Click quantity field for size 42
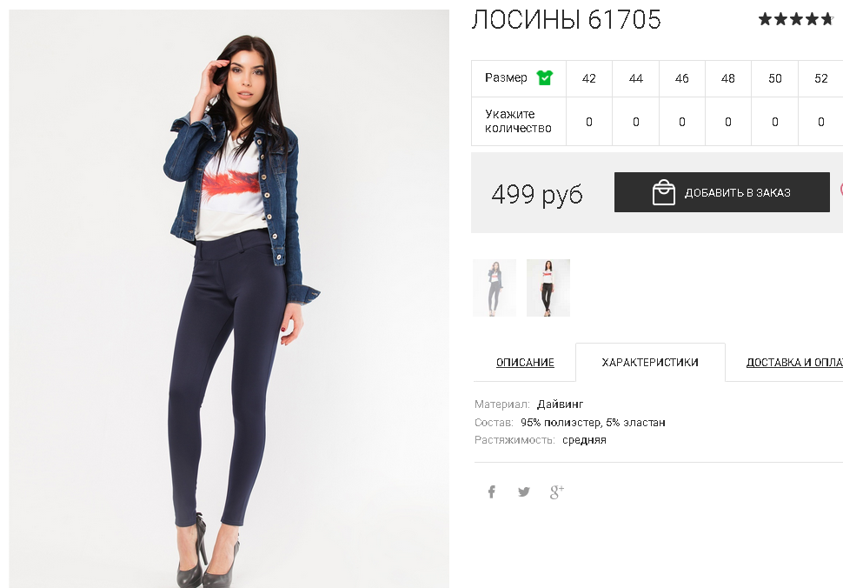The width and height of the screenshot is (843, 588). pyautogui.click(x=588, y=122)
